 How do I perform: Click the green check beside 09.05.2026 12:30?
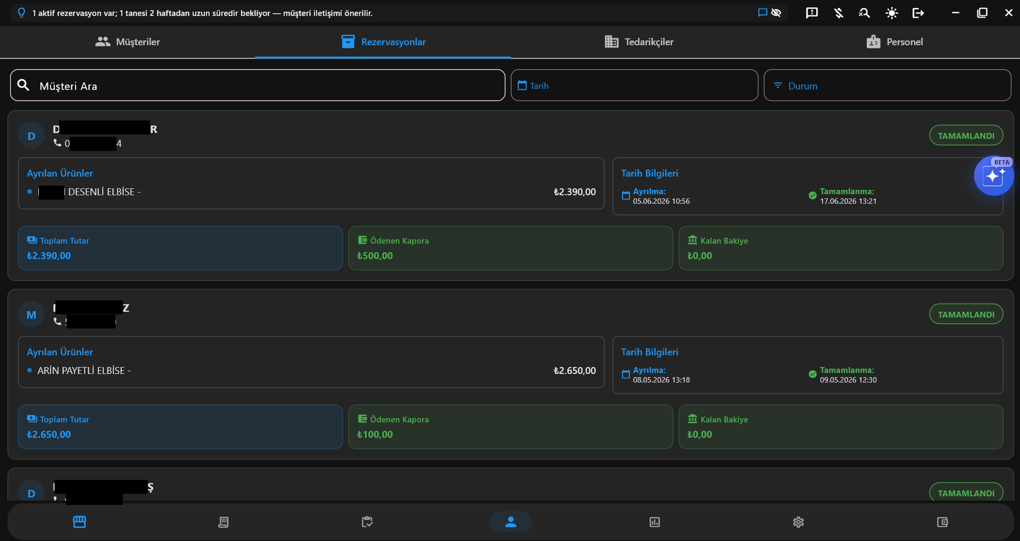[812, 374]
